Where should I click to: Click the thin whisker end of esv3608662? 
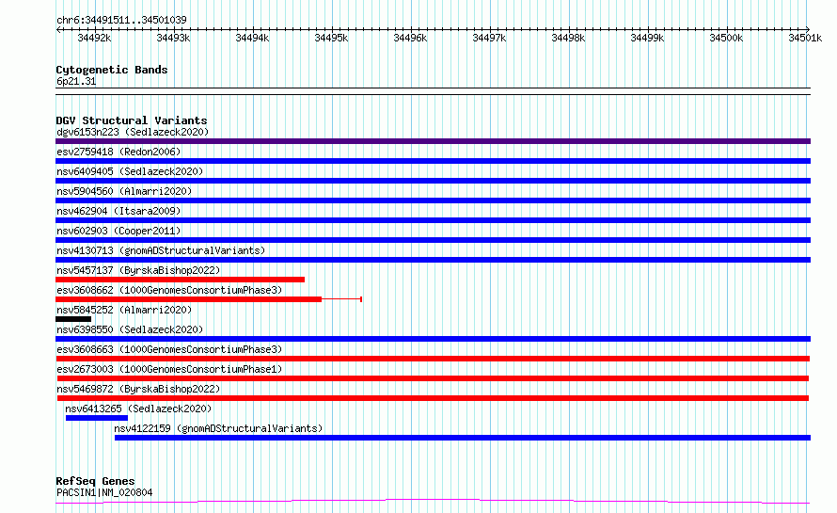(361, 299)
